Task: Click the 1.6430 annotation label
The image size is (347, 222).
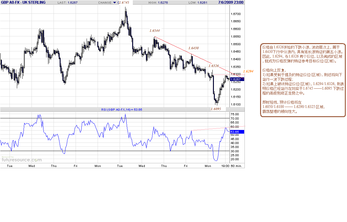Action: pyautogui.click(x=194, y=48)
